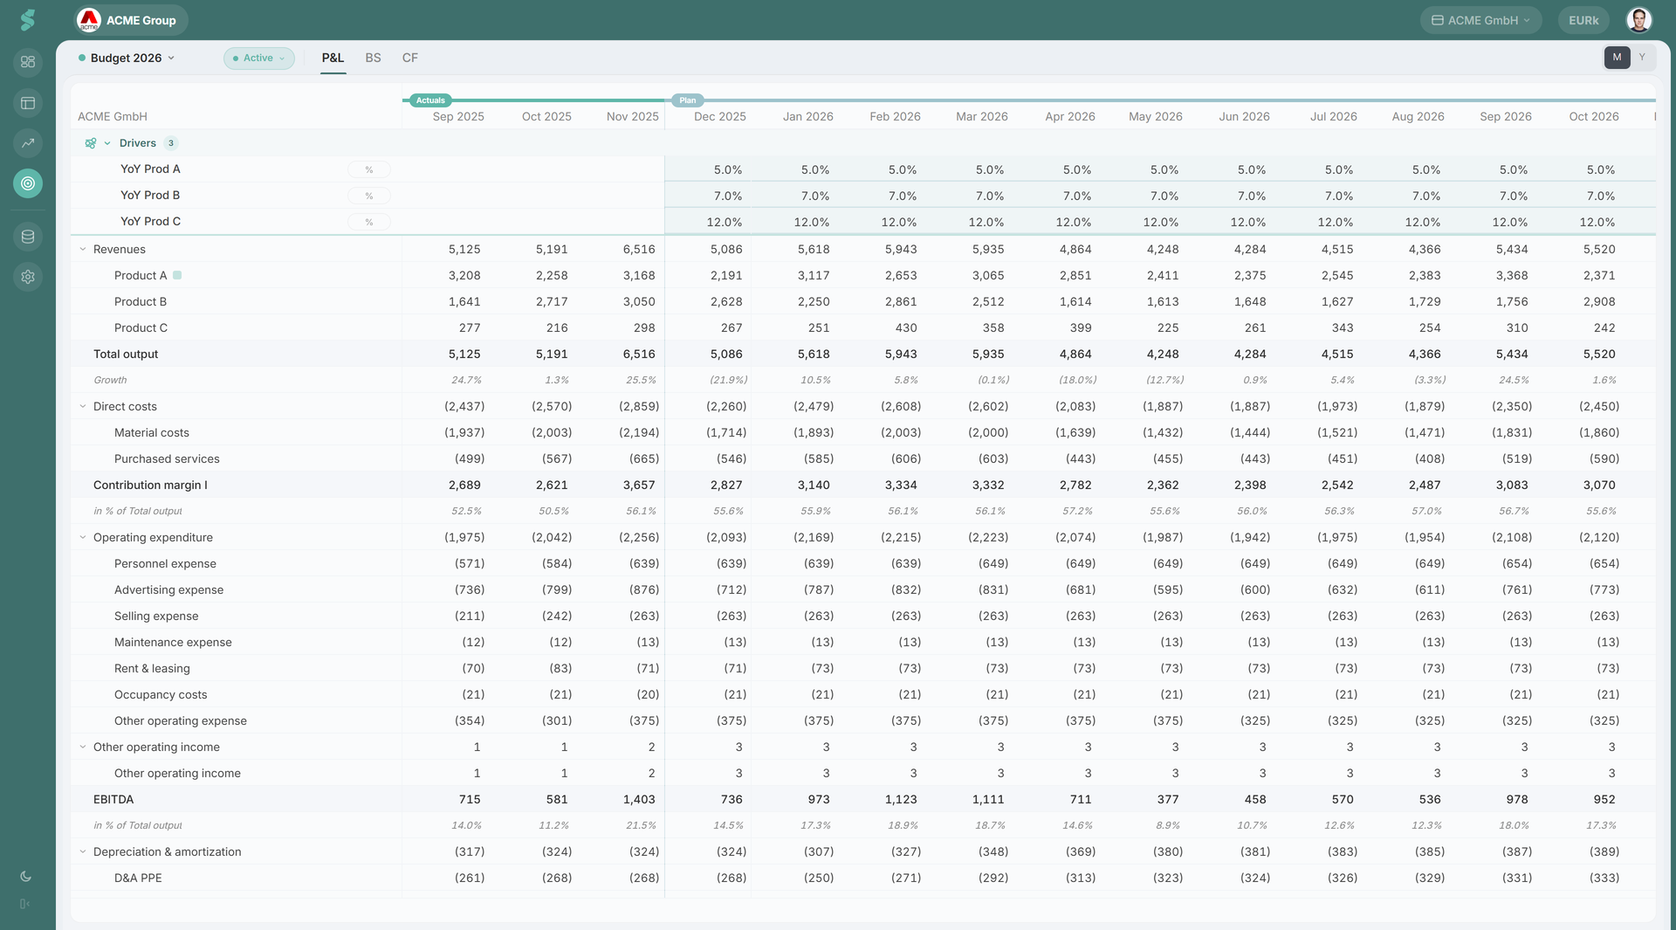Collapse the Revenues row group
The width and height of the screenshot is (1676, 930).
(83, 250)
